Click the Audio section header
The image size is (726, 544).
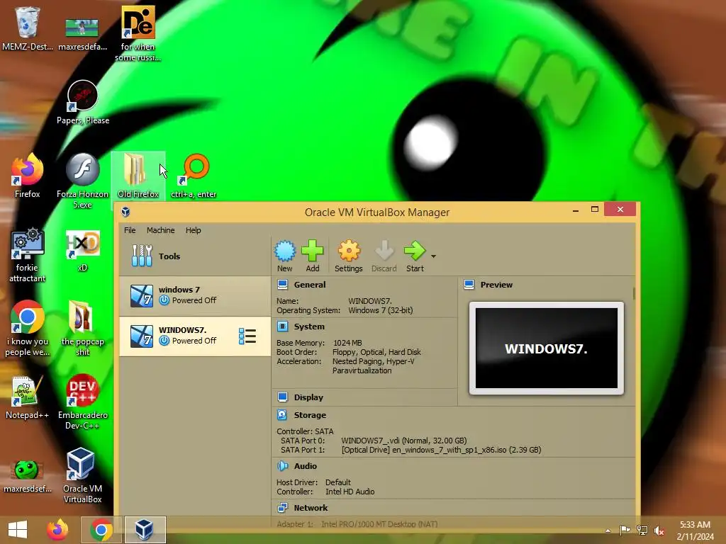point(305,466)
